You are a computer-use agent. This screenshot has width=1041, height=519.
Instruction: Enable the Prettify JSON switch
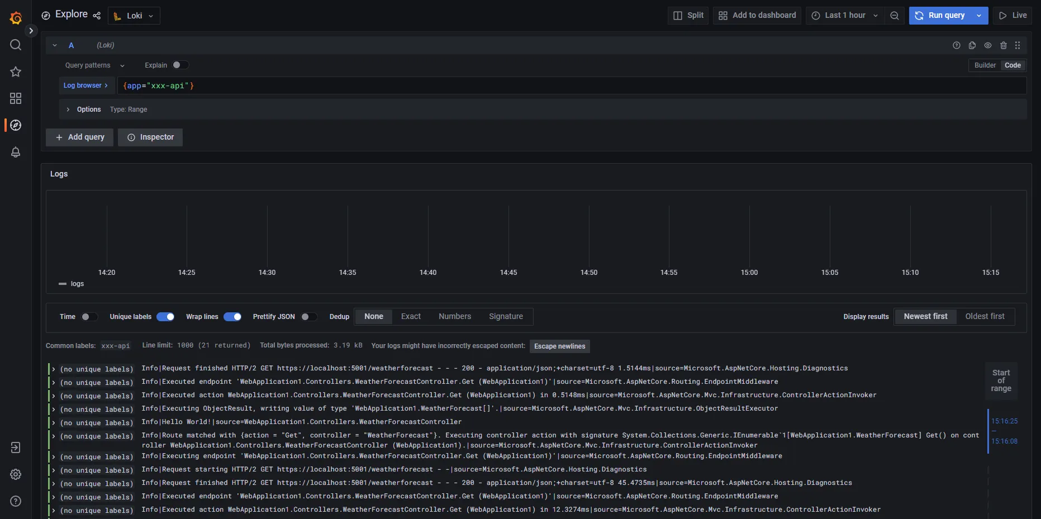(x=308, y=317)
